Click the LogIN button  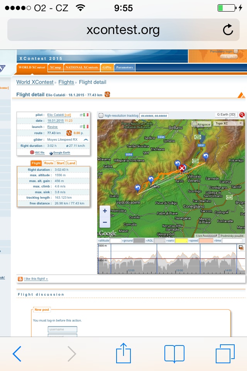pyautogui.click(x=229, y=57)
